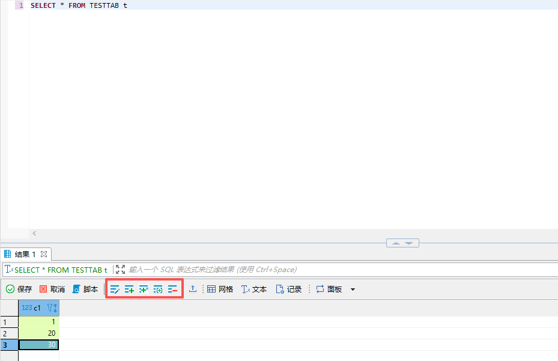Click the duplicate current row icon
This screenshot has height=361, width=558.
(x=144, y=290)
